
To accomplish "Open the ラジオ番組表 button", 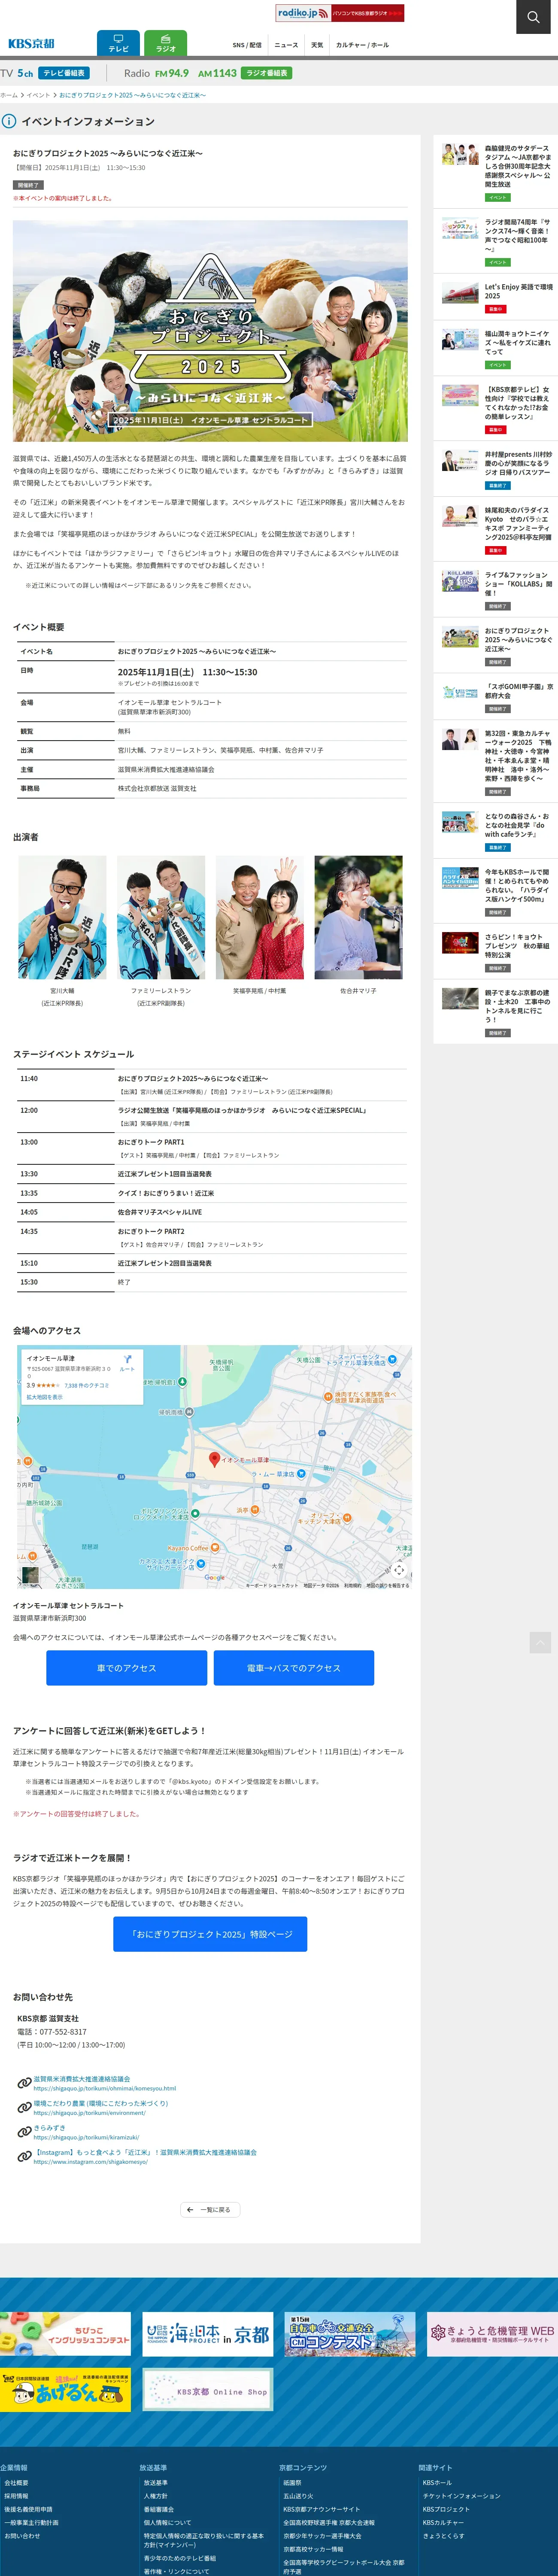I will tap(267, 73).
